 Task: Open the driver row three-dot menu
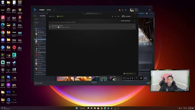click(x=133, y=27)
